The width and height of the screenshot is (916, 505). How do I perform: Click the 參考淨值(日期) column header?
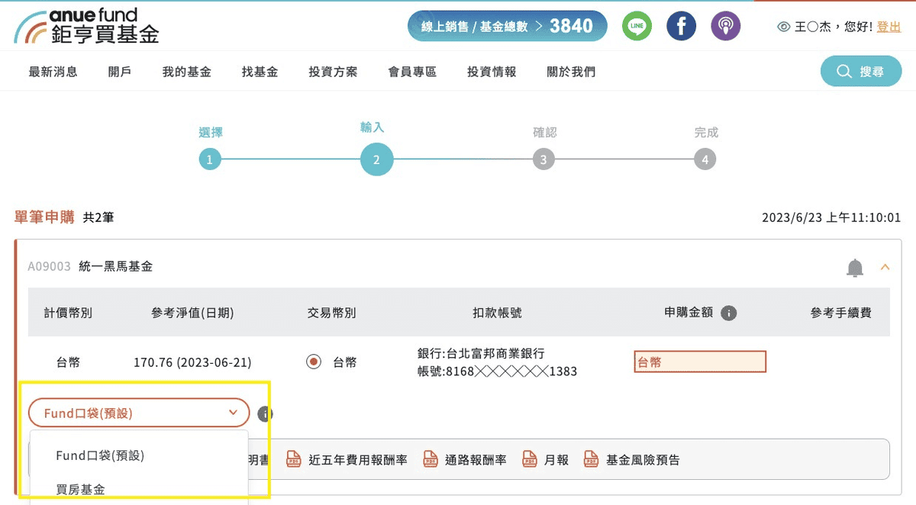(x=192, y=313)
